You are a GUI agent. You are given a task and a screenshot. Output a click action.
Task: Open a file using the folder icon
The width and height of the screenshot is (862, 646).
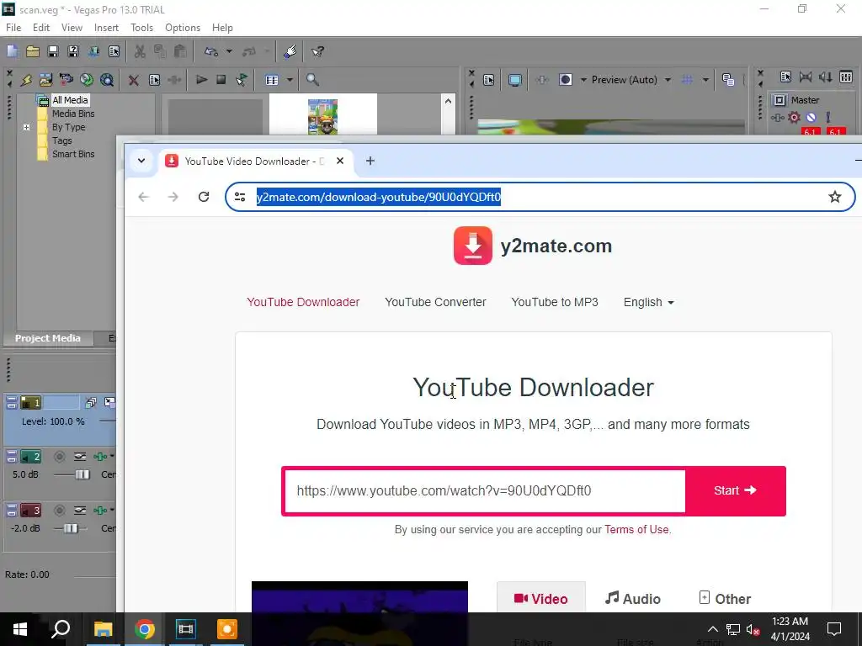coord(33,51)
